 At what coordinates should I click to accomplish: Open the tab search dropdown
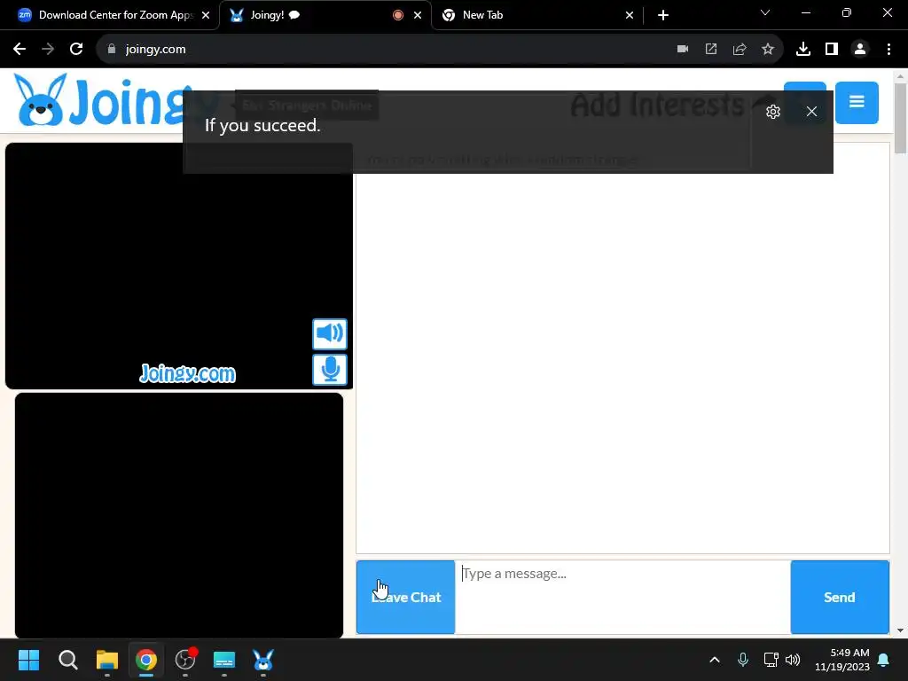[x=765, y=12]
